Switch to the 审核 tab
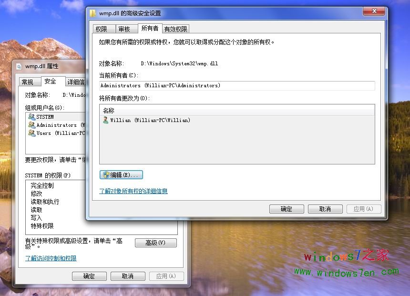This screenshot has height=296, width=410. click(x=125, y=28)
